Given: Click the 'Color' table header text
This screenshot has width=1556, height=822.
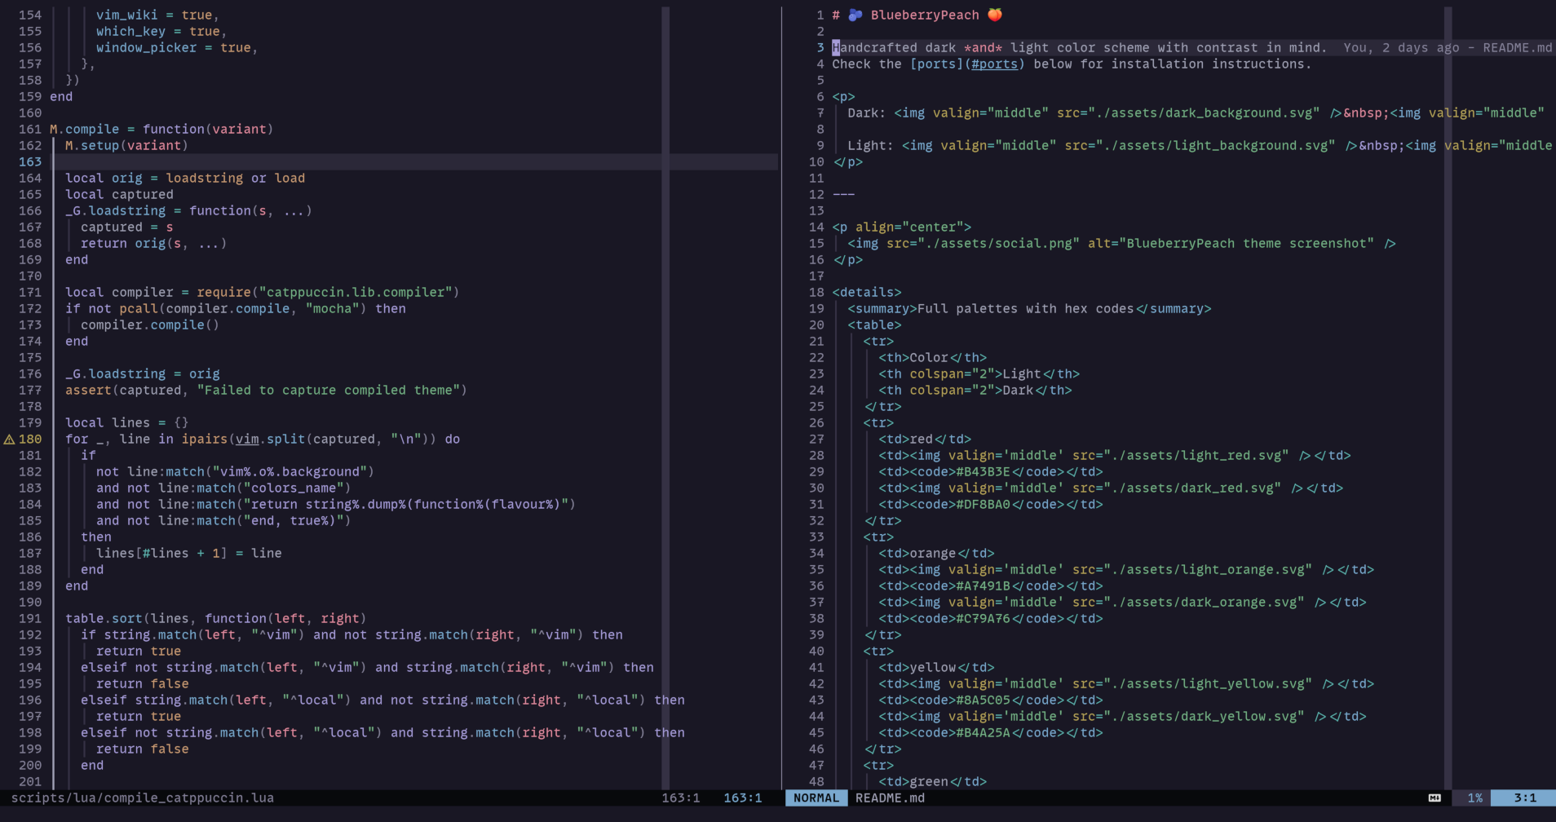Looking at the screenshot, I should click(x=929, y=357).
